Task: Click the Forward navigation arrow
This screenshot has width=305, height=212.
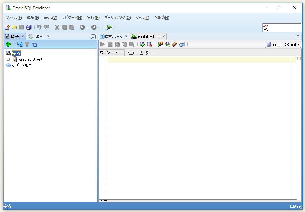Action: pyautogui.click(x=94, y=27)
